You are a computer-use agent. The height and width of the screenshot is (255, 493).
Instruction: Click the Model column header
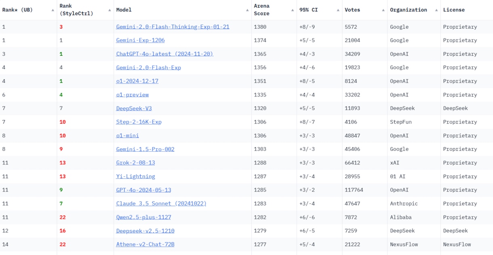pyautogui.click(x=124, y=10)
